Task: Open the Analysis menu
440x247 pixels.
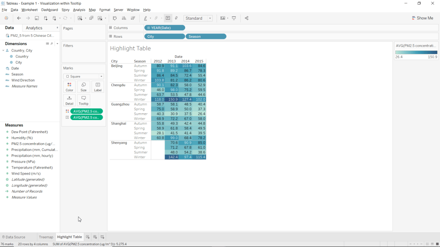Action: 79,10
